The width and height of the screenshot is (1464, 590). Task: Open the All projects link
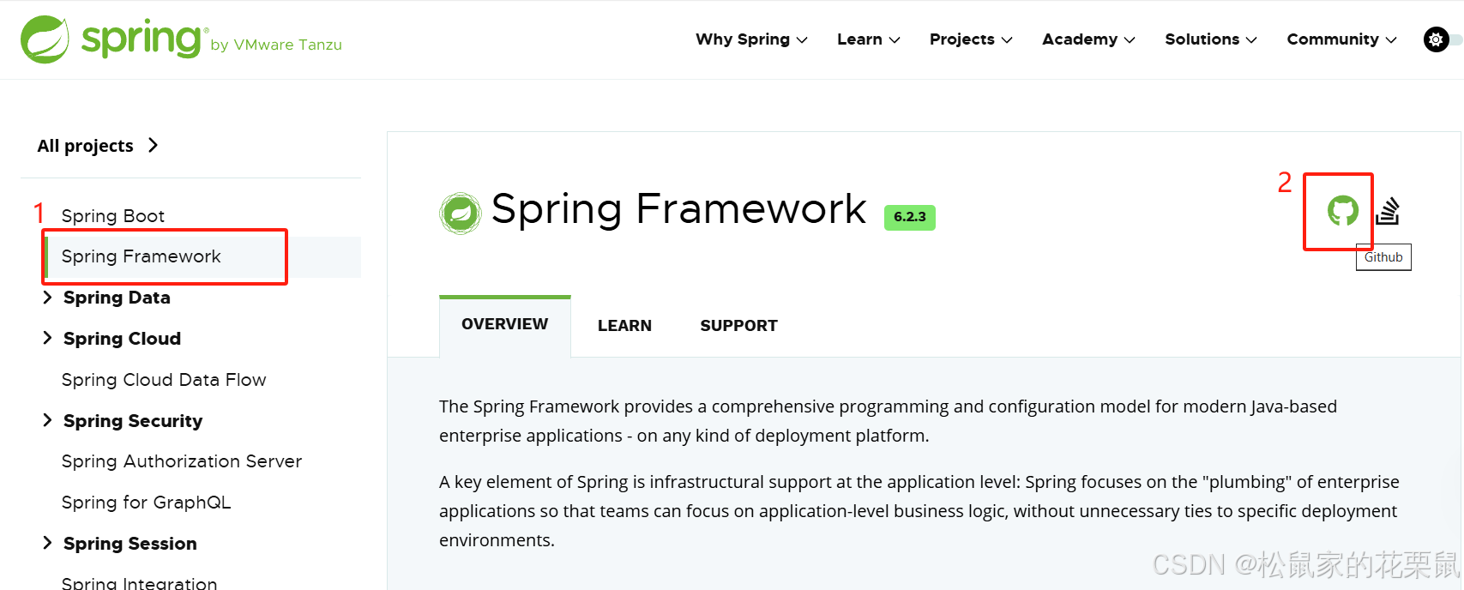[98, 146]
